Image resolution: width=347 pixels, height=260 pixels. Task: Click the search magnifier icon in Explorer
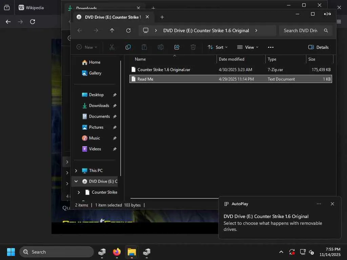[326, 30]
